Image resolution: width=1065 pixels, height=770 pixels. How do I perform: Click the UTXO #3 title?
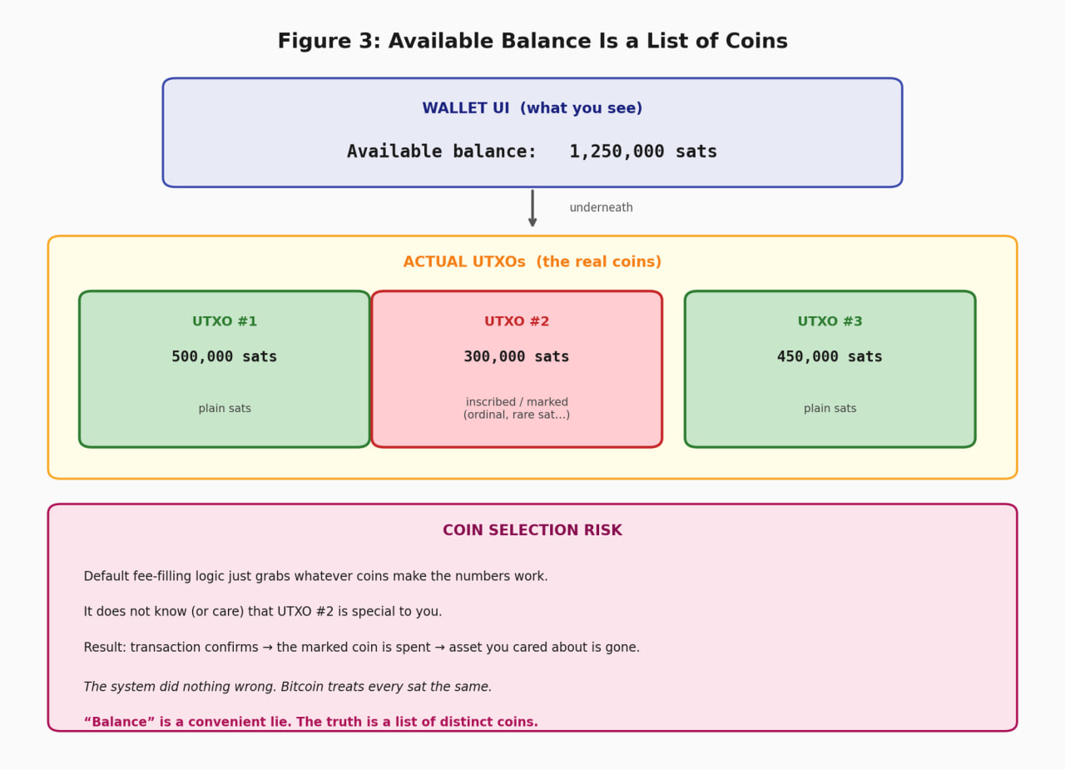click(x=830, y=321)
